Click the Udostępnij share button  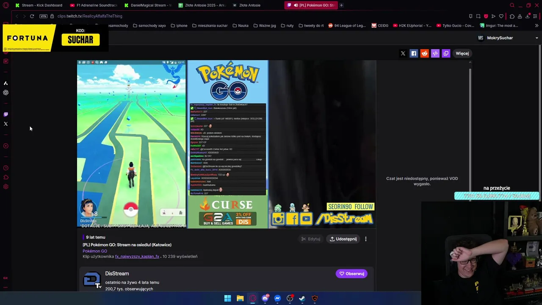click(343, 239)
